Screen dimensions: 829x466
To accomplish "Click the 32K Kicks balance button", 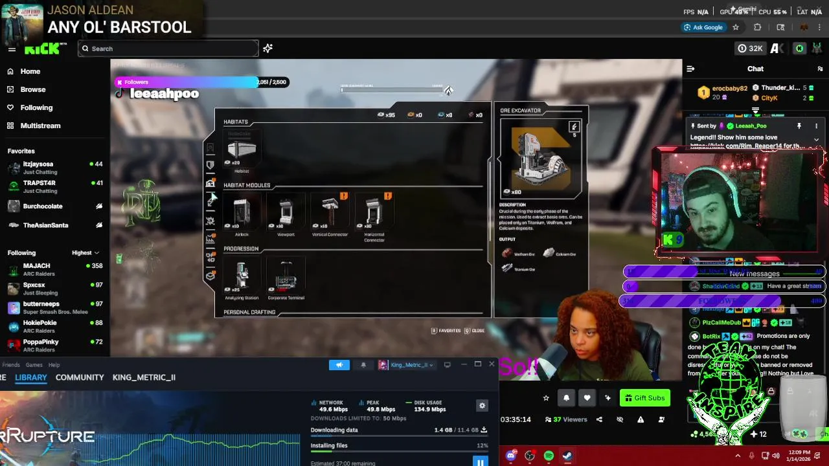I will pos(750,49).
